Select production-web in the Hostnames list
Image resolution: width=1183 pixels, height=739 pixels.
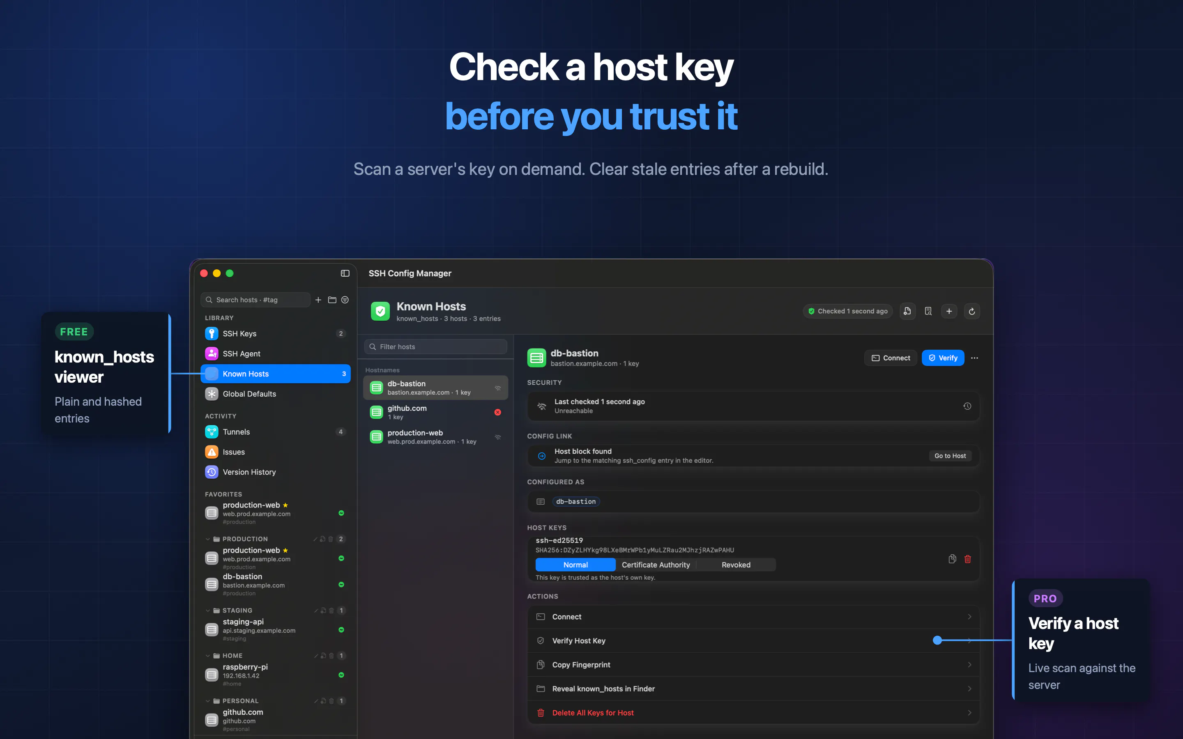click(x=435, y=437)
